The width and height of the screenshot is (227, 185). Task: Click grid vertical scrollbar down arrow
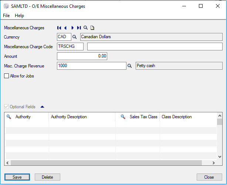(x=220, y=157)
